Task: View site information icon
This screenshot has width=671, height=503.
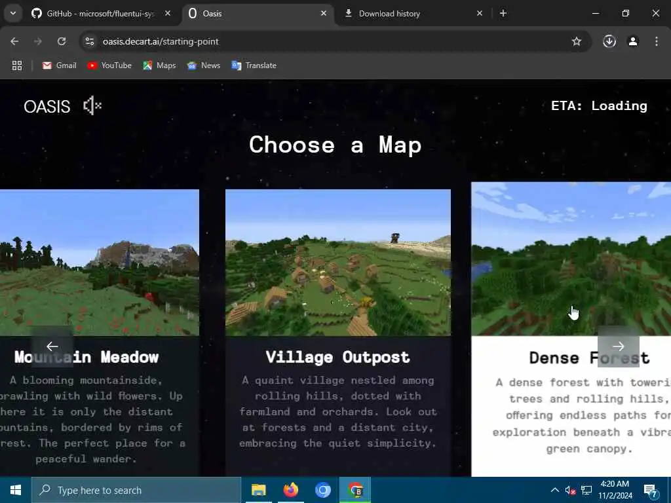Action: 89,41
